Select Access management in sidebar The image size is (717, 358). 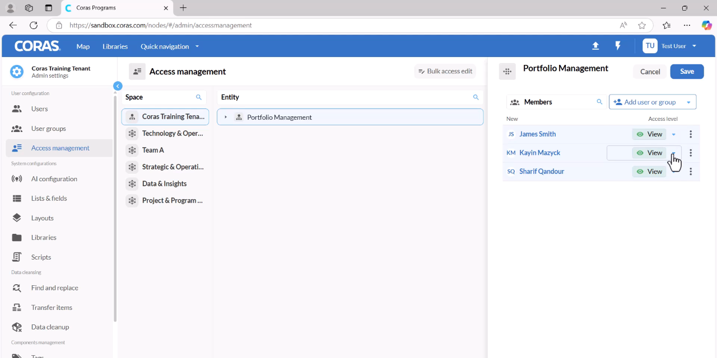coord(59,148)
